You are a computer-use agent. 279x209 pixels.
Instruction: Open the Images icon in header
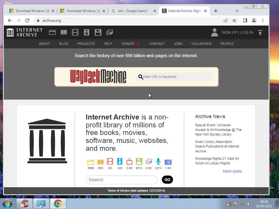(x=110, y=32)
